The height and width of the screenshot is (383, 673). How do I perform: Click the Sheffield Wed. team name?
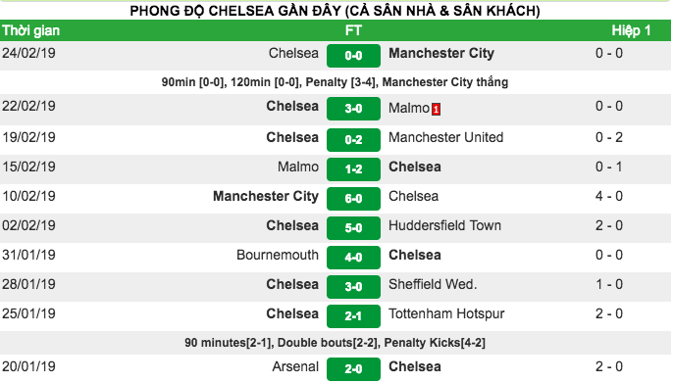pos(433,284)
